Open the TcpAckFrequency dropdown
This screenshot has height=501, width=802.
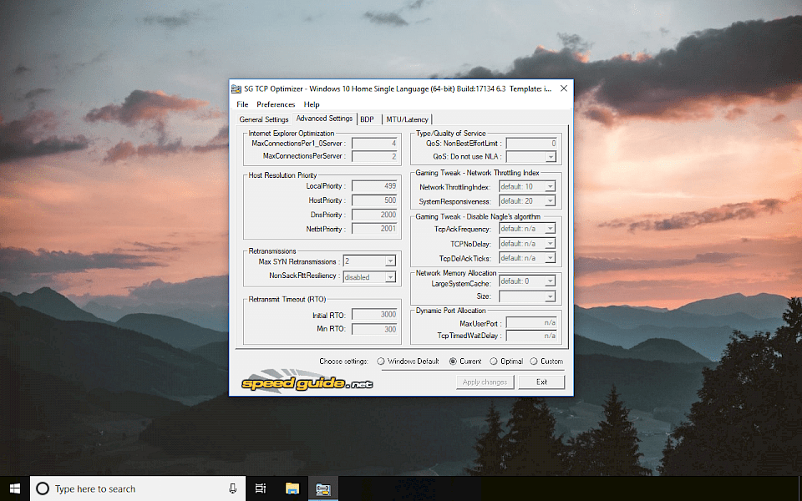550,229
